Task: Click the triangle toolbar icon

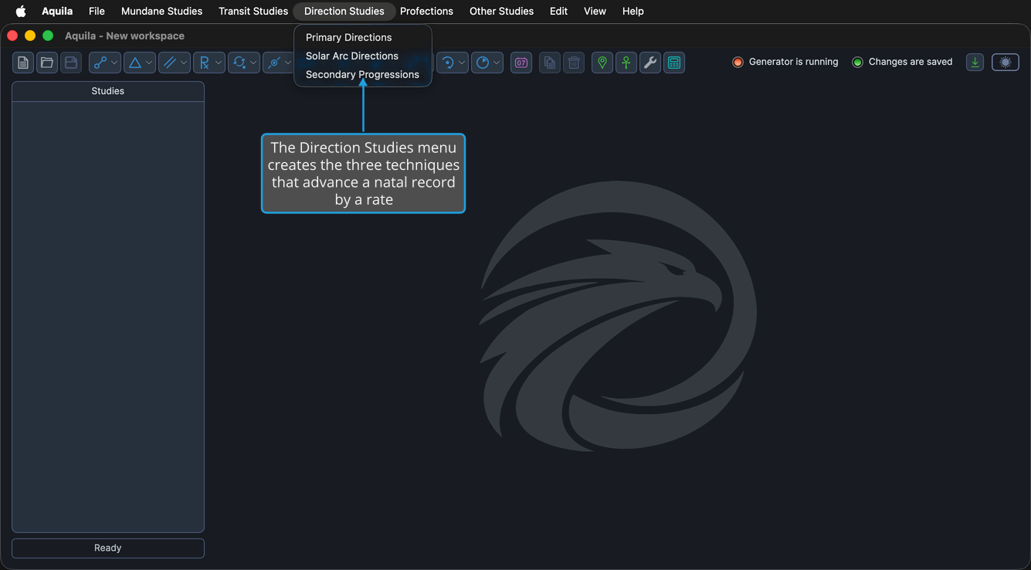Action: point(134,63)
